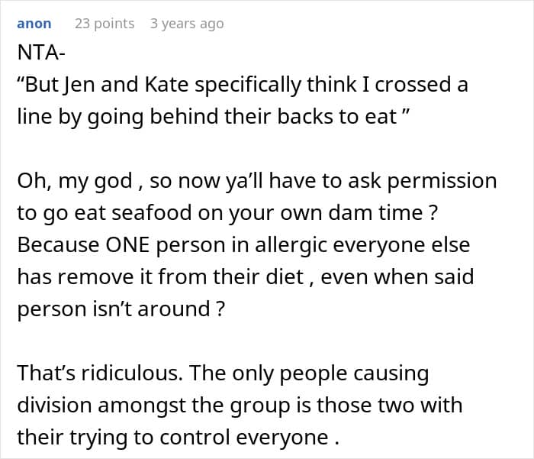Click the NTA- verdict text
Image resolution: width=534 pixels, height=459 pixels.
[x=44, y=54]
